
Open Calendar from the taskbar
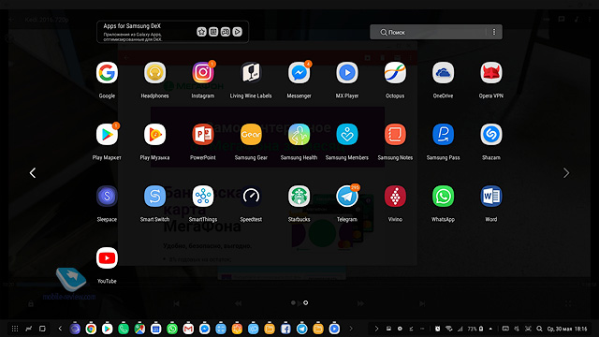[156, 329]
